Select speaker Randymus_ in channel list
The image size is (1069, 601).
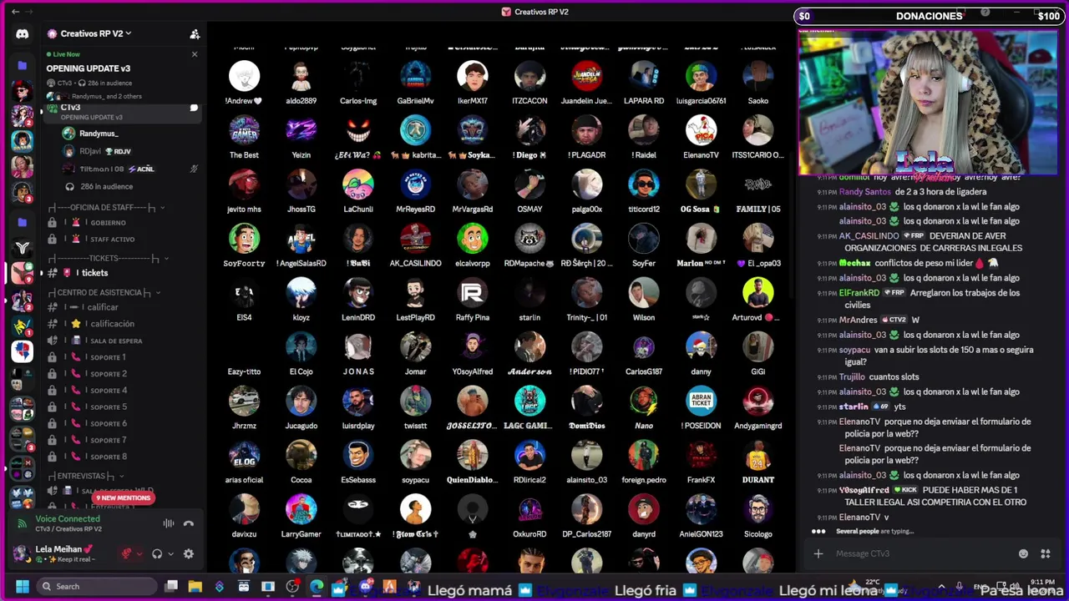(x=99, y=134)
